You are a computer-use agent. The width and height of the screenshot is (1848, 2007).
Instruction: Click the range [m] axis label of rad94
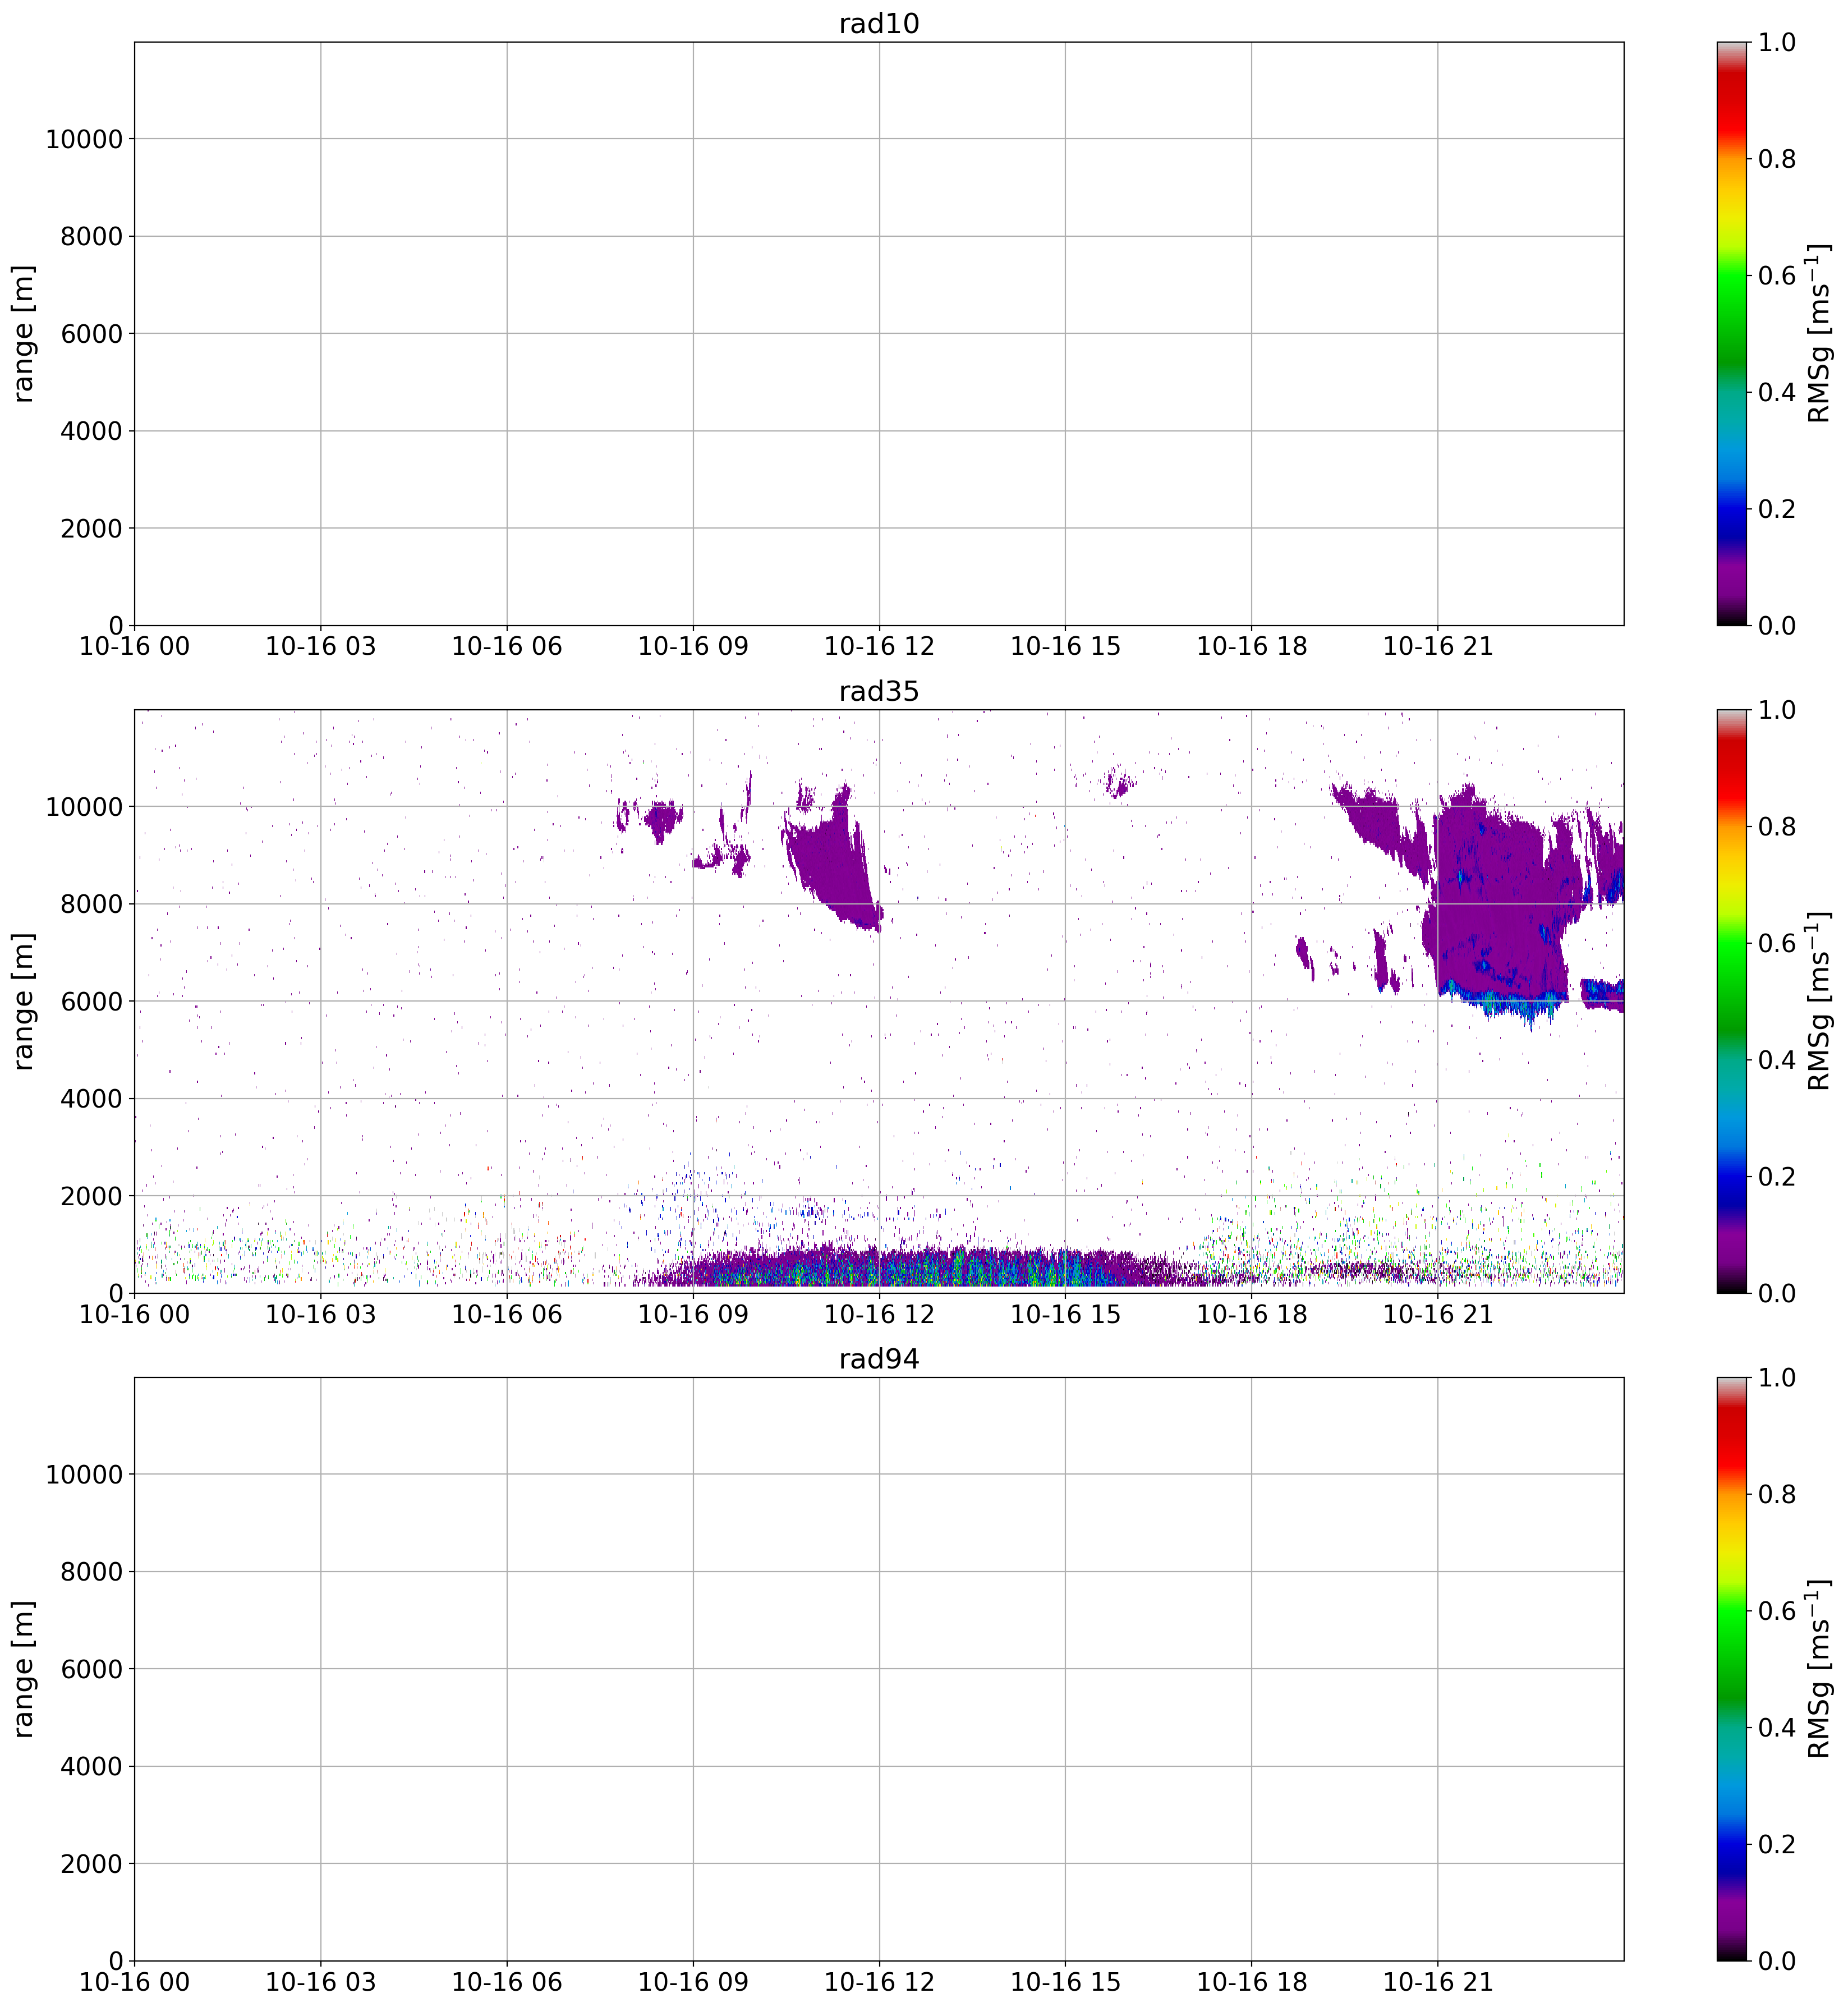point(24,1669)
